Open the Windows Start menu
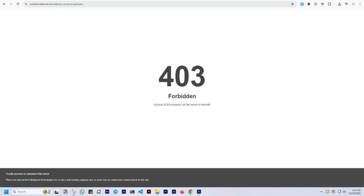Screen dimensions: 364x196 [x=6, y=191]
